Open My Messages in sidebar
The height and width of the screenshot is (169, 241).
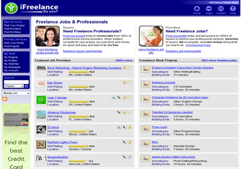pos(12,67)
